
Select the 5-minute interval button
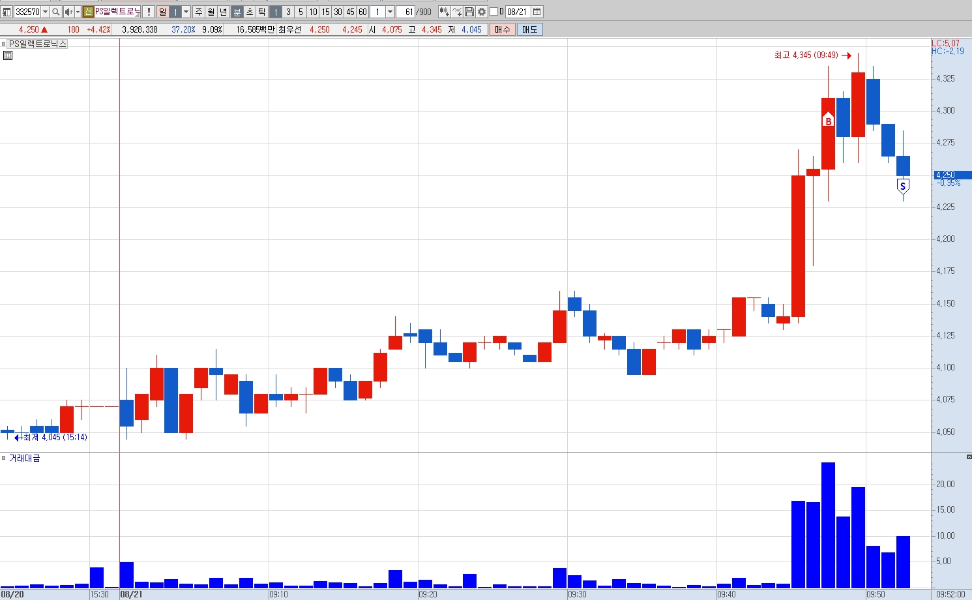301,12
